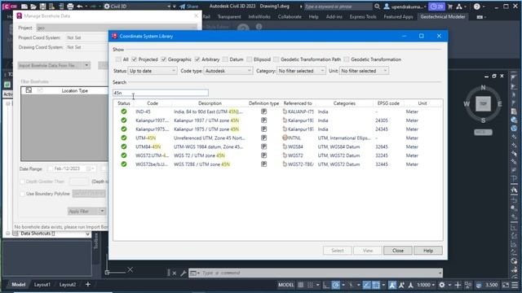Click the keyword search field in title bar
This screenshot has height=293, width=522.
338,7
